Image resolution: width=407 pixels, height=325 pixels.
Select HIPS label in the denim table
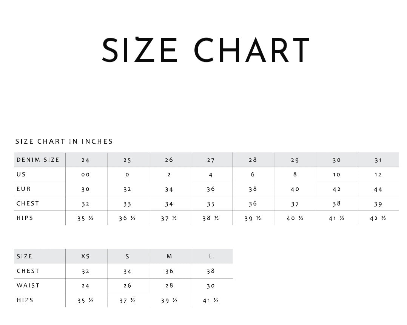pos(25,218)
